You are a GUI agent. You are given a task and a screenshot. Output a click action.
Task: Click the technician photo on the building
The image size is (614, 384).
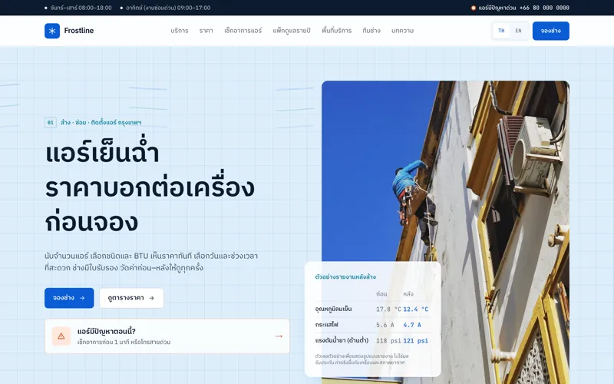[x=445, y=233]
